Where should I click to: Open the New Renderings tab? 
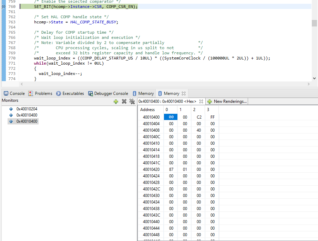click(227, 101)
